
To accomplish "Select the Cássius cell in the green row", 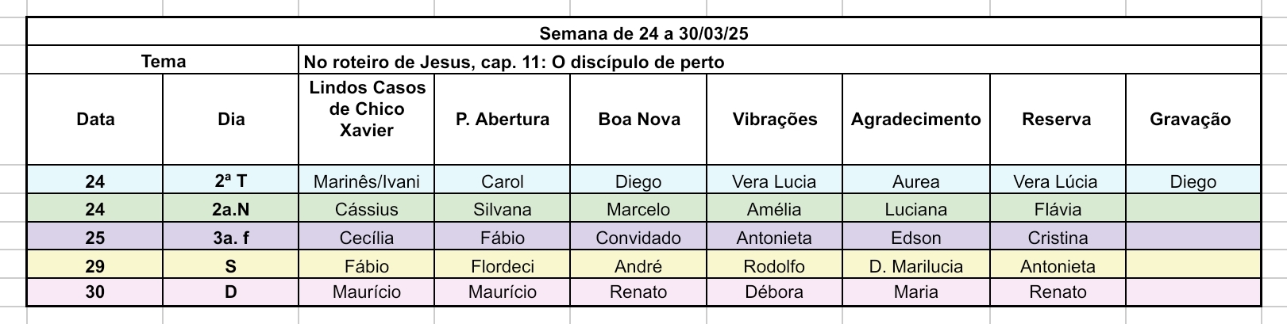I will pyautogui.click(x=367, y=209).
